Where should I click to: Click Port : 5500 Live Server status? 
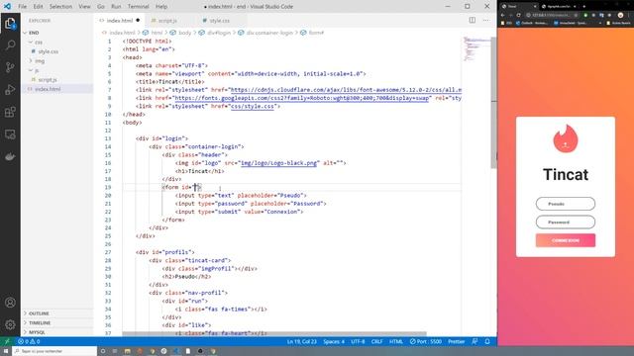point(426,341)
